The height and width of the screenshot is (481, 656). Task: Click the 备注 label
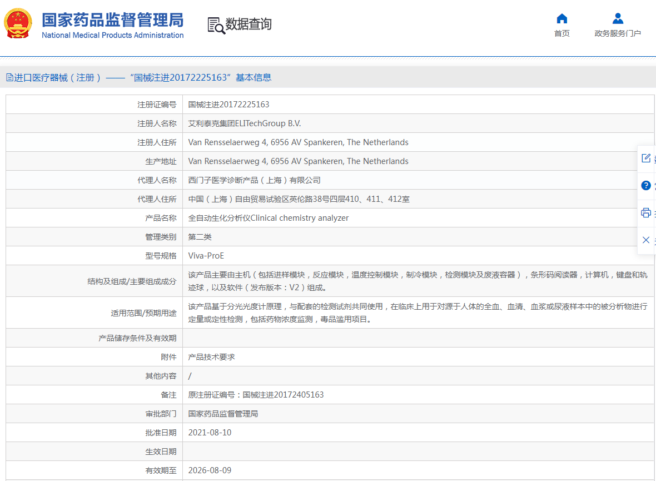(168, 395)
